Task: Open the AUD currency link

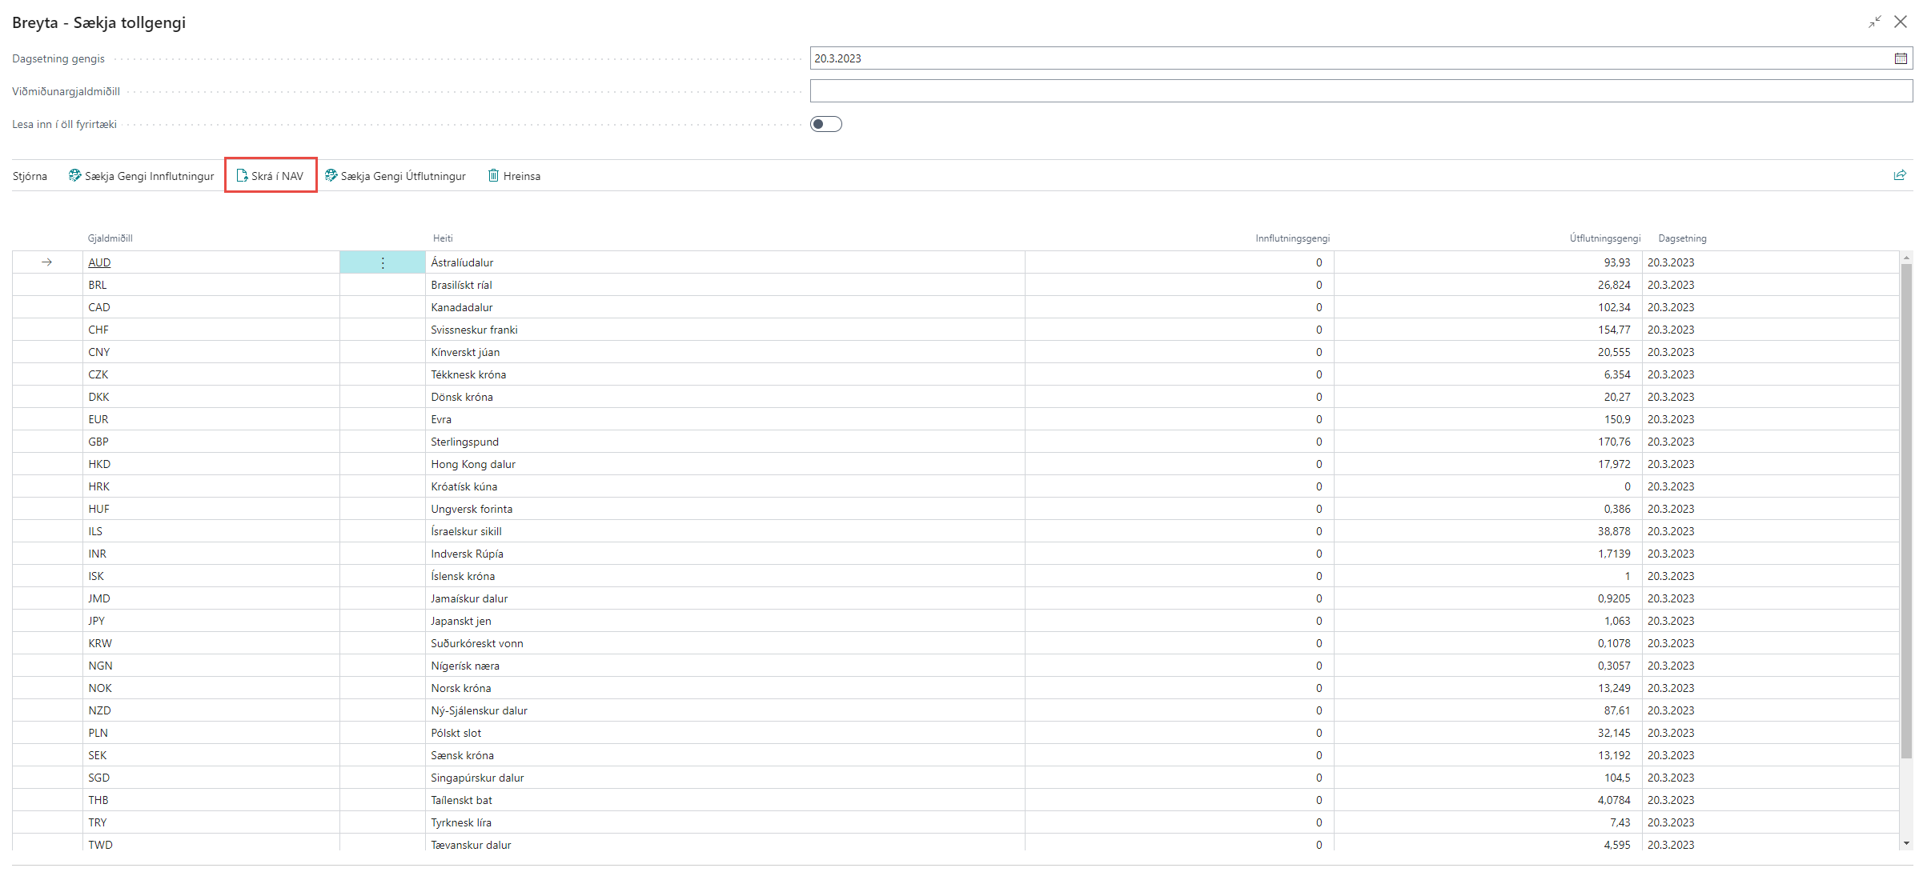Action: tap(99, 262)
